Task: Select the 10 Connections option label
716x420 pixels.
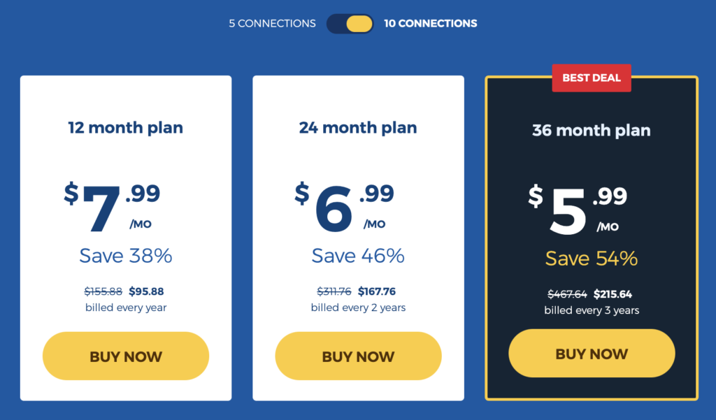Action: pos(430,24)
